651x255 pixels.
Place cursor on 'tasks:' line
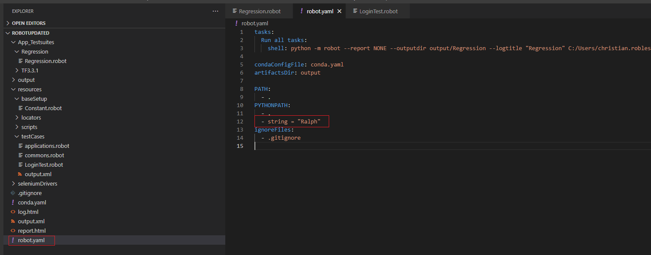(264, 32)
